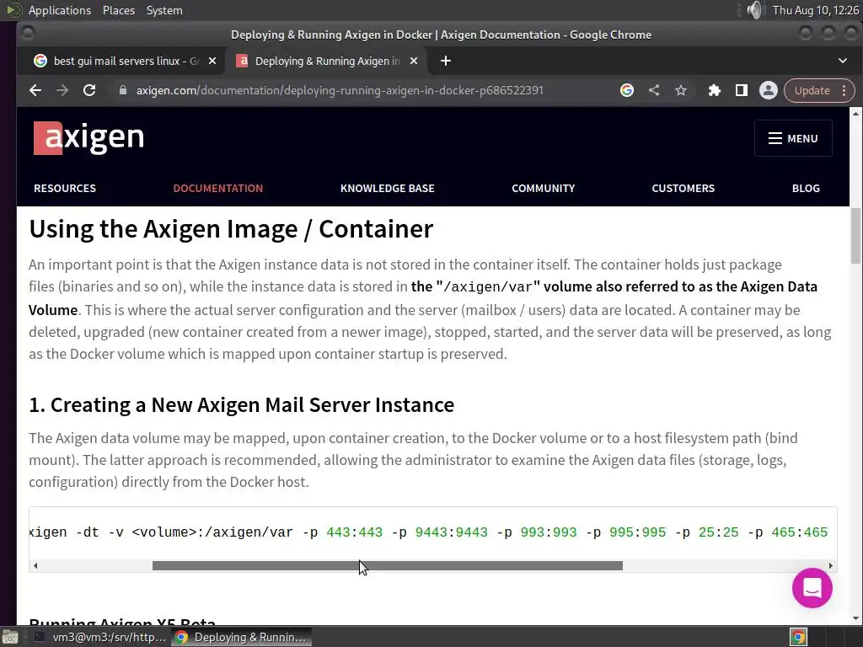The image size is (863, 647).
Task: Click '<volume>:/axigen/var' in code block
Action: point(212,532)
